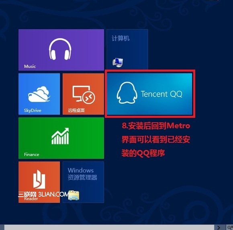Open the Finance chart tile

point(61,138)
